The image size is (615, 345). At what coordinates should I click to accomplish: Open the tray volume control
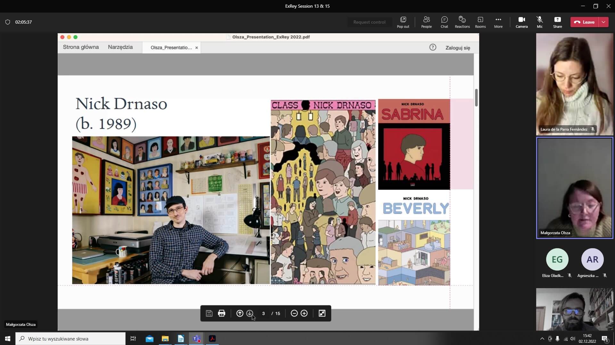[x=573, y=339]
